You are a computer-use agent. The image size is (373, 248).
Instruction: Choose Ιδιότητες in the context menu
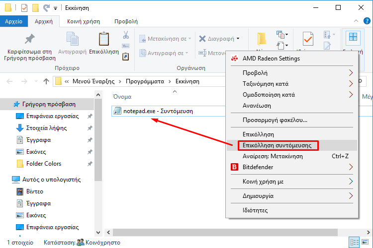click(x=292, y=210)
